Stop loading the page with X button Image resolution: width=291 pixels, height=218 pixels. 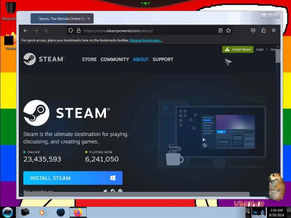pos(46,31)
